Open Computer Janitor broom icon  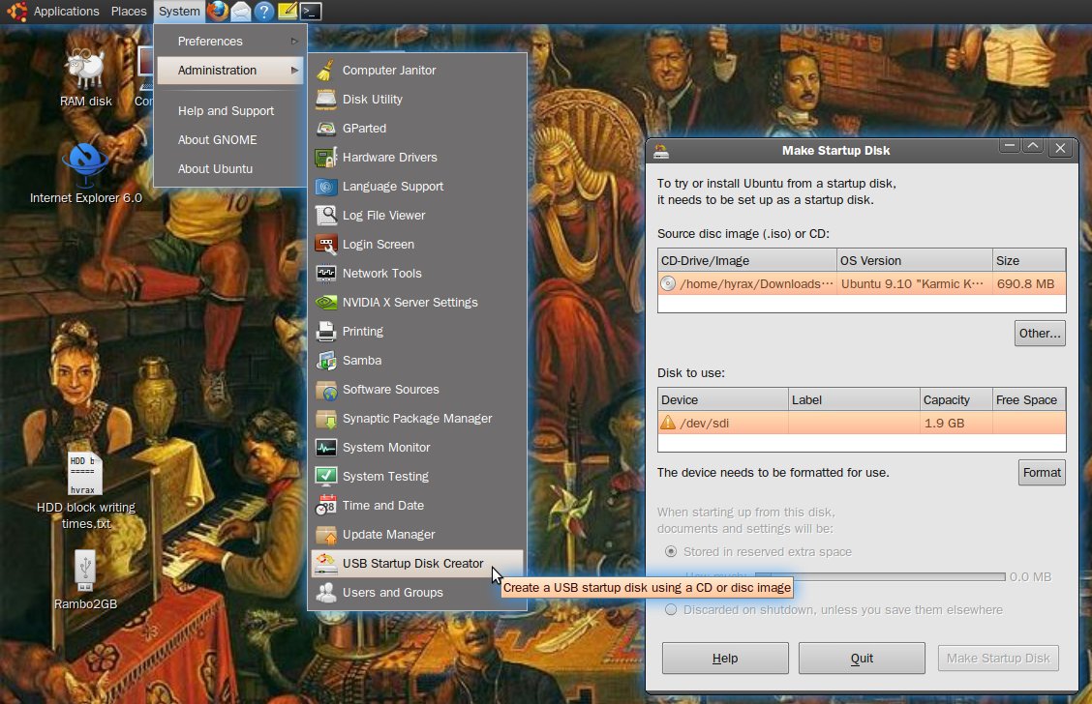pyautogui.click(x=325, y=71)
